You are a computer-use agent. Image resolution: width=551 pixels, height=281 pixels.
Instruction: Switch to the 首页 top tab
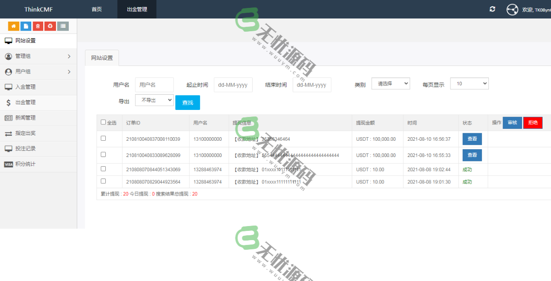click(x=97, y=9)
